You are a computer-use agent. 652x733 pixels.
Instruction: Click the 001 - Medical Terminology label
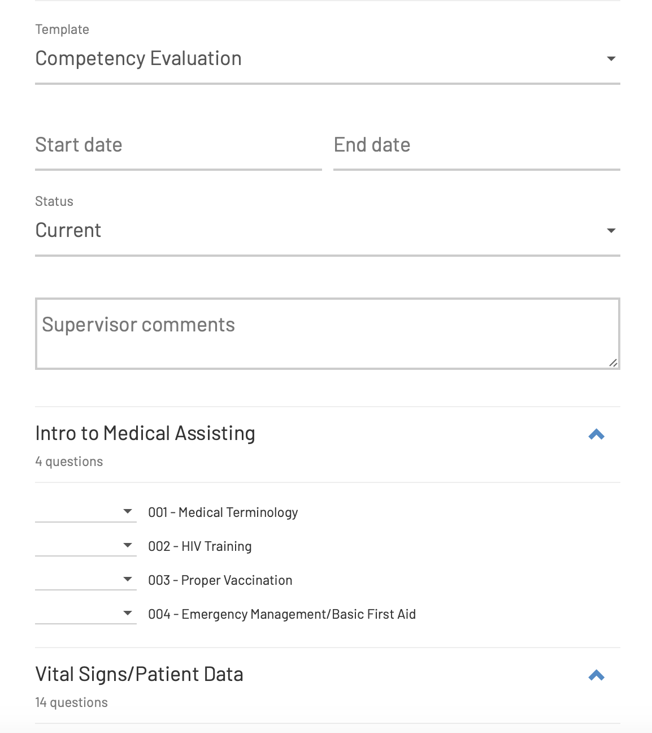coord(223,512)
